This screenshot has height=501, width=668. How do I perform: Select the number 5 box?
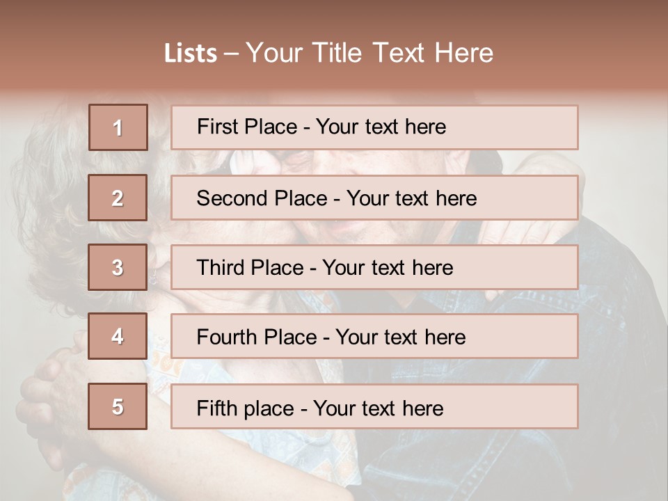point(118,406)
